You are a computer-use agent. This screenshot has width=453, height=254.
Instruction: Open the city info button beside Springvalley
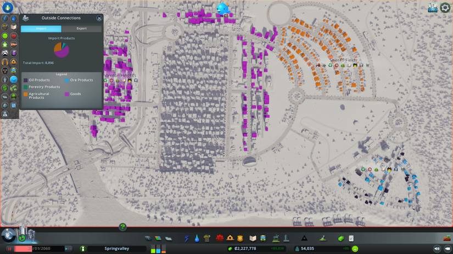pos(83,249)
